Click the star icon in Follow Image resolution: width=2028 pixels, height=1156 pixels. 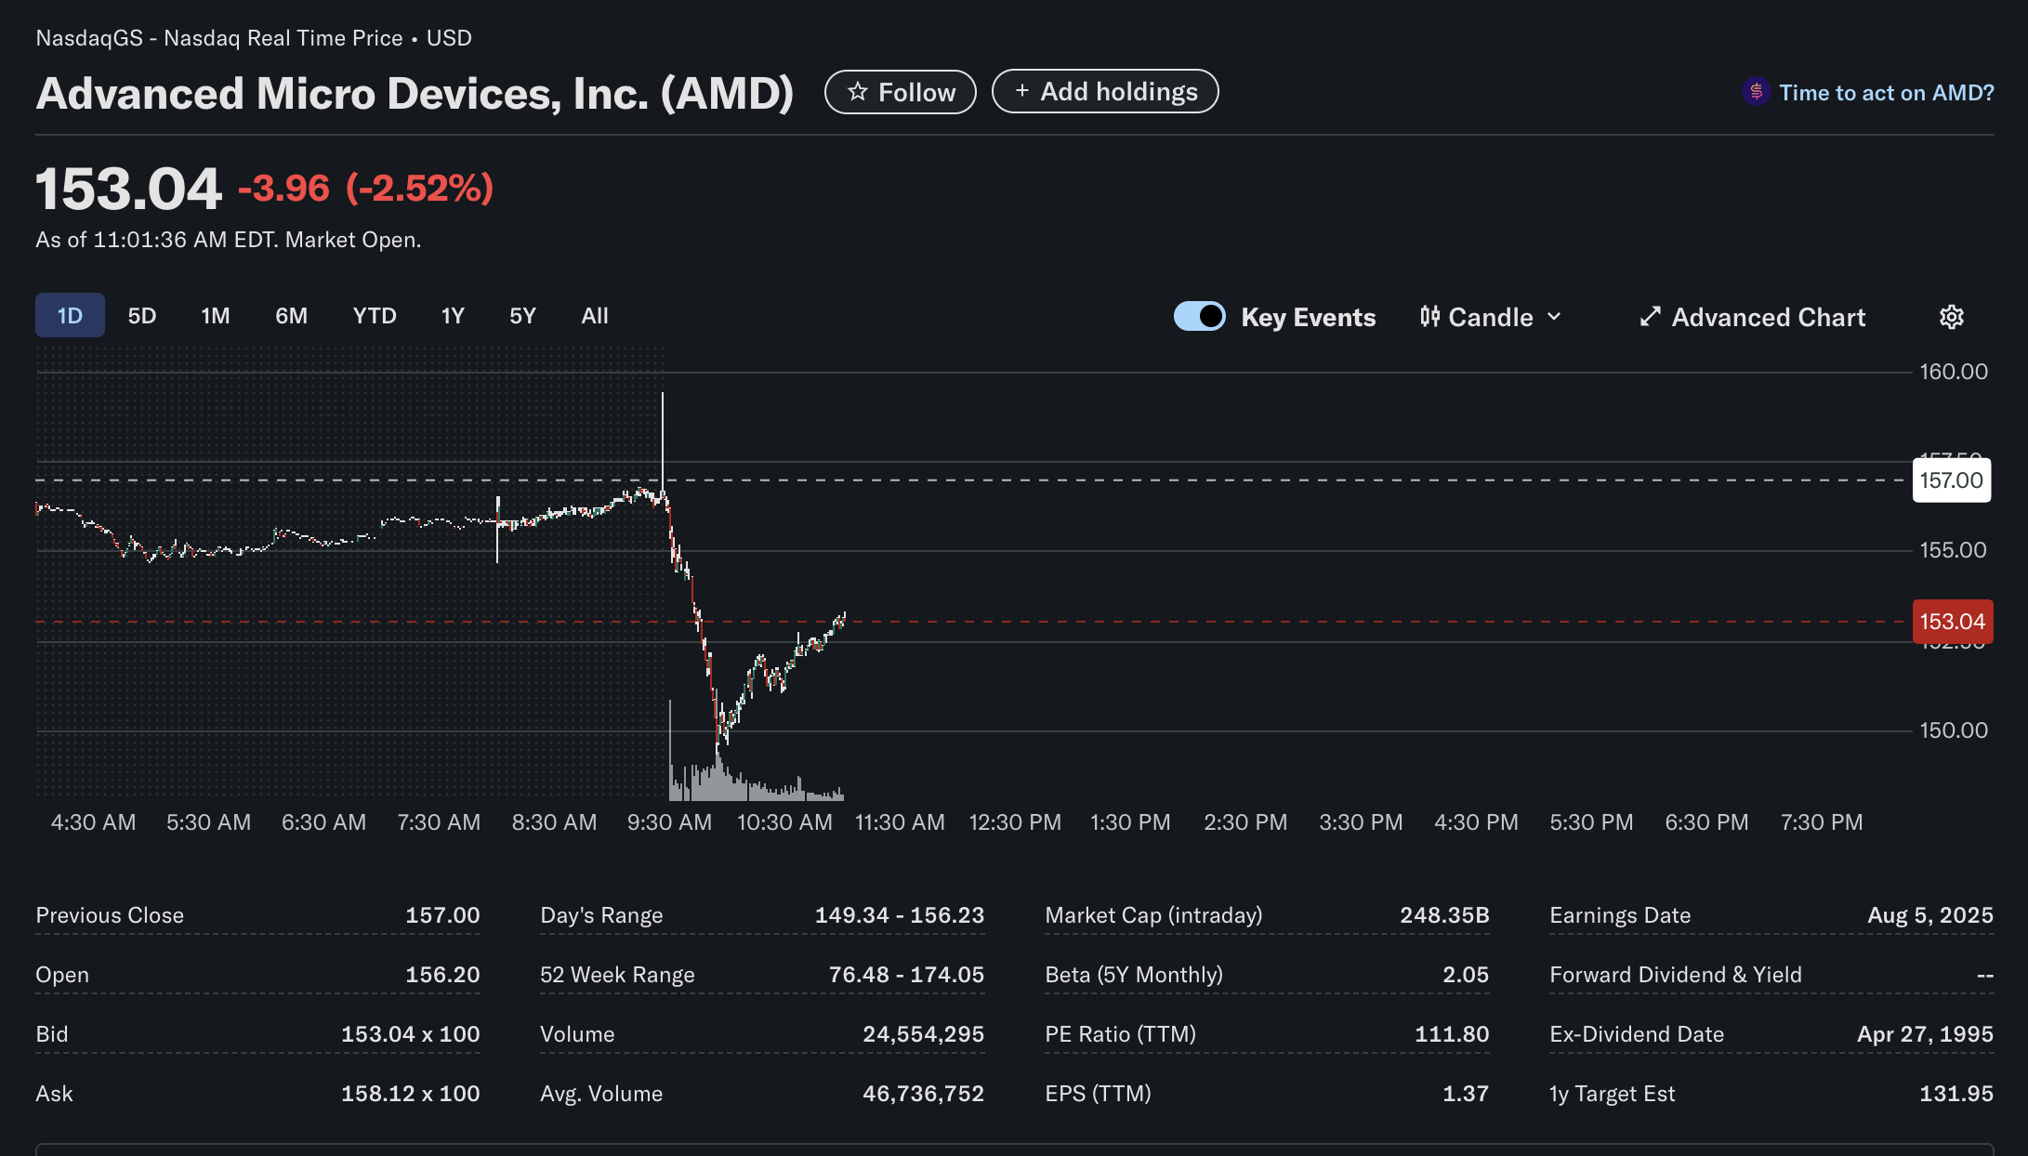[857, 92]
